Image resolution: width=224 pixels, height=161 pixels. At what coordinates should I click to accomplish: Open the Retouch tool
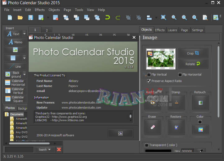pyautogui.click(x=200, y=103)
